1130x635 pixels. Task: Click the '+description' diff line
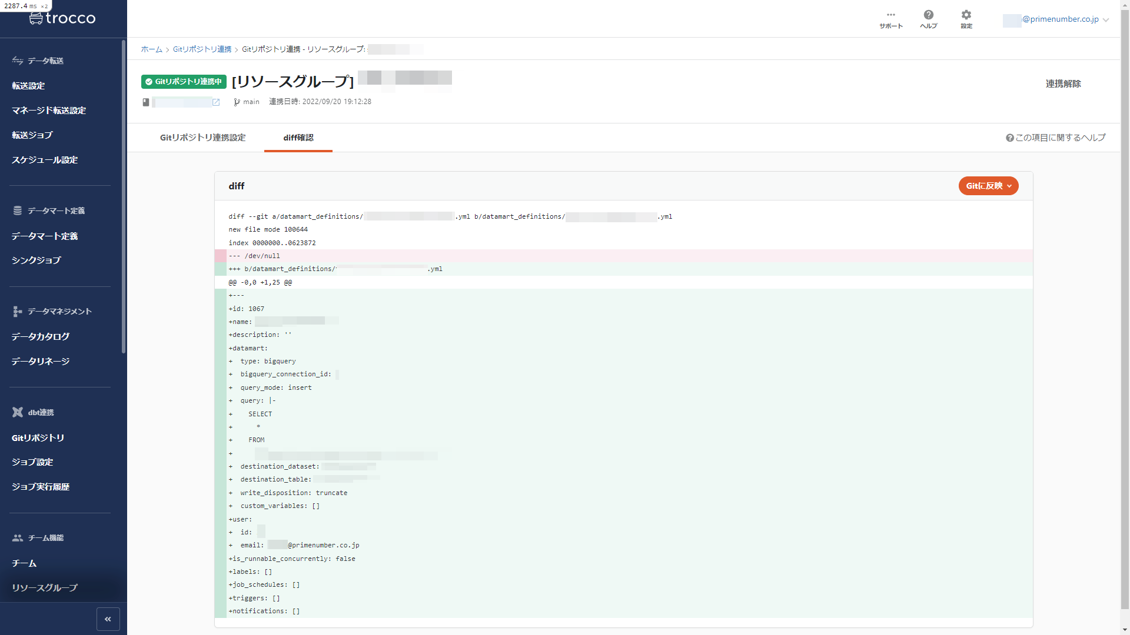click(623, 335)
